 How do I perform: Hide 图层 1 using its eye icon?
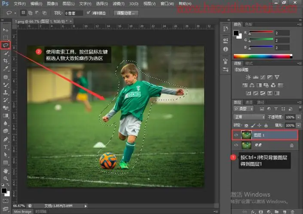tap(236, 135)
